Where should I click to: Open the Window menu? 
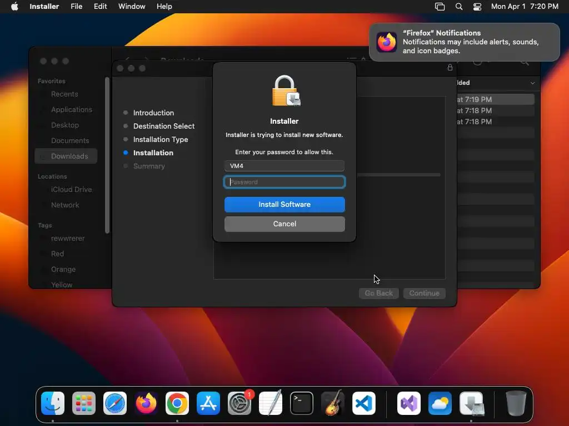[132, 7]
